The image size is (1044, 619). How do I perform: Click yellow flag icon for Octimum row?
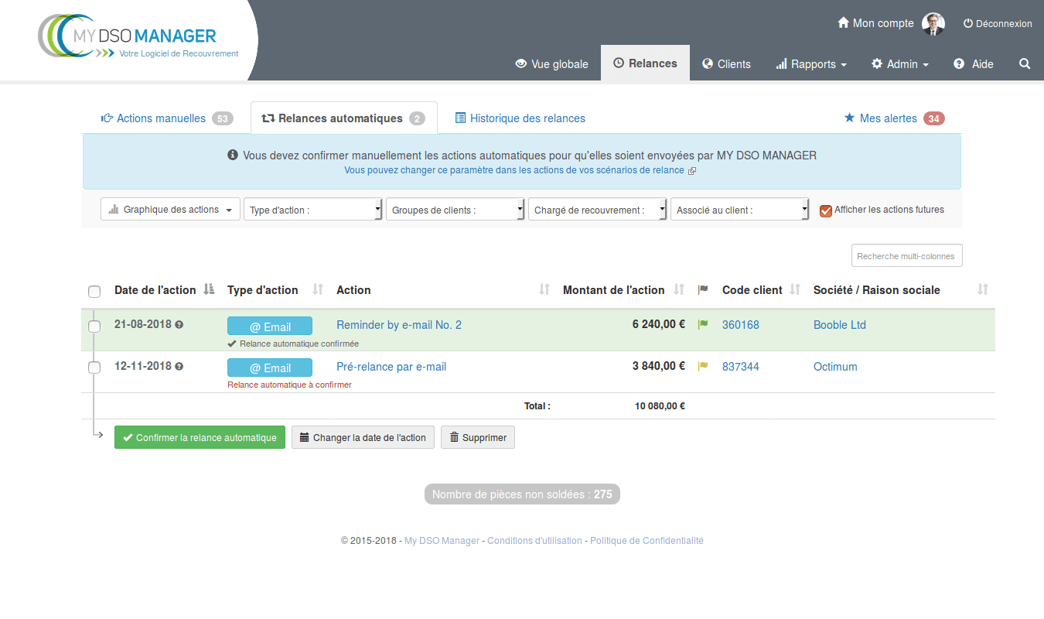click(703, 367)
